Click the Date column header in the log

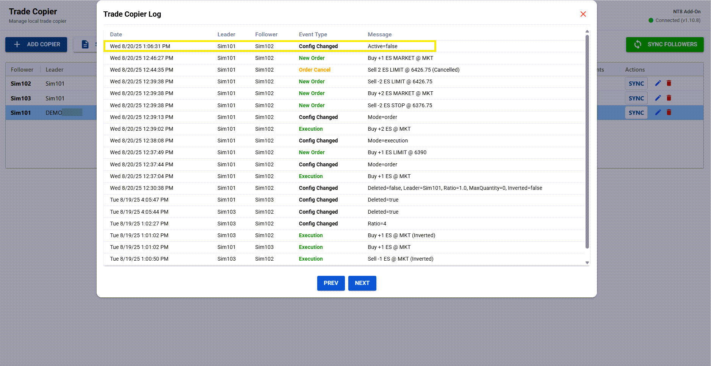[x=116, y=34]
